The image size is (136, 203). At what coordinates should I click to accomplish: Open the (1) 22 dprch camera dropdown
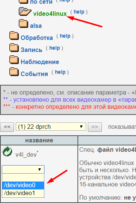[x=51, y=127]
